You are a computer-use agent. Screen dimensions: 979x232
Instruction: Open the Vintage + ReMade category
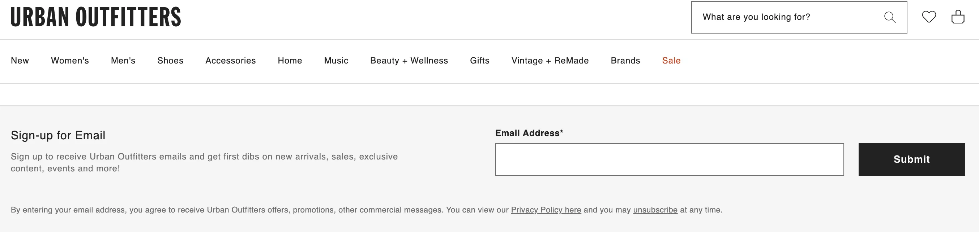point(550,61)
